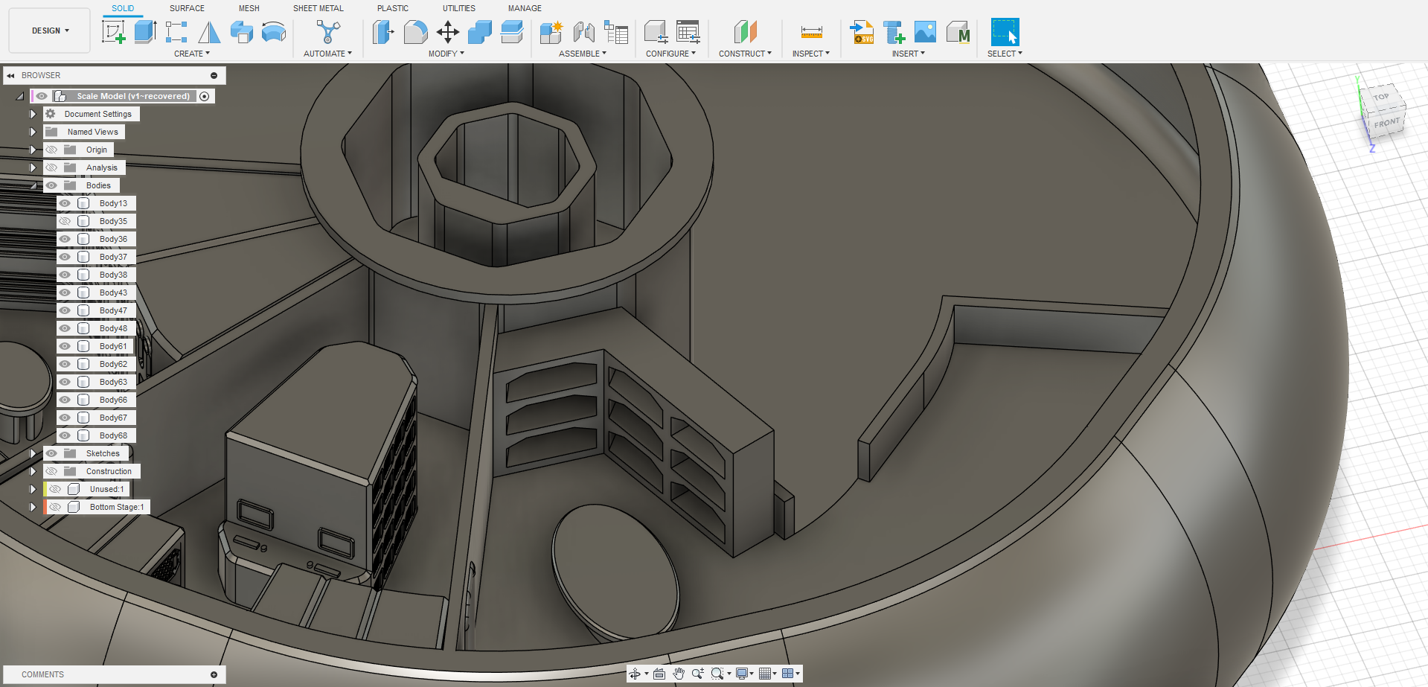Open the Construct dropdown menu
The height and width of the screenshot is (687, 1428).
click(x=745, y=54)
